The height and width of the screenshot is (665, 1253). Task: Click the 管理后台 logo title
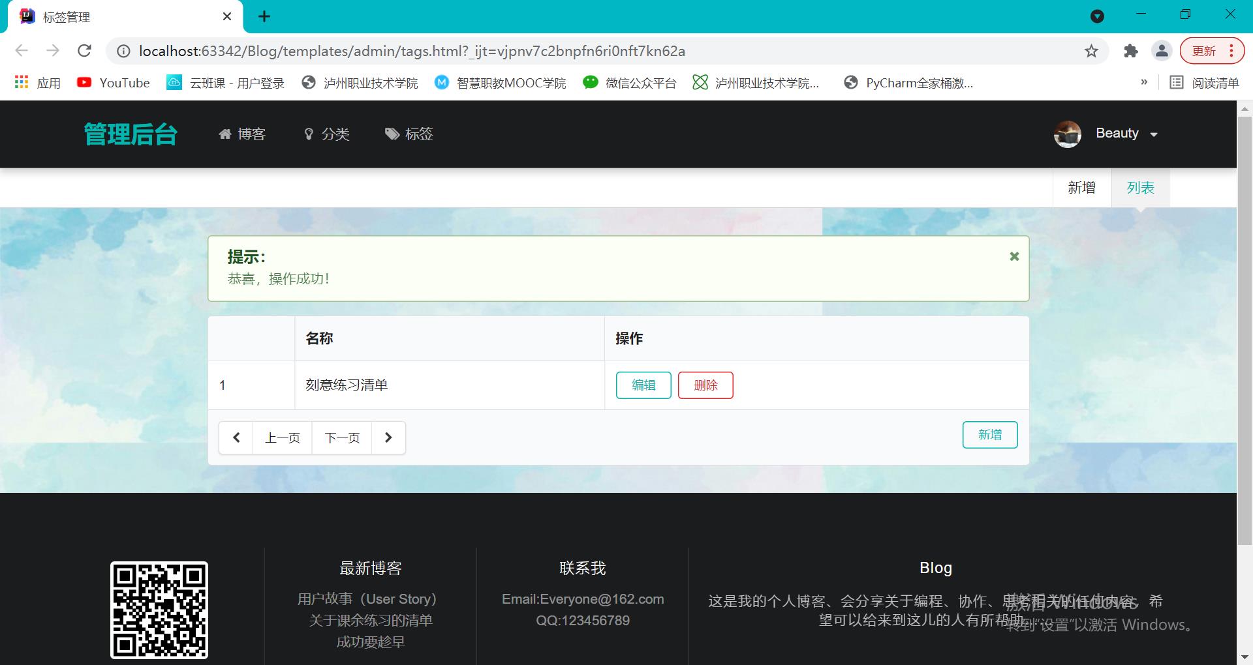[x=131, y=134]
